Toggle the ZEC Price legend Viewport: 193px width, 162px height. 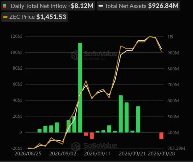35,17
